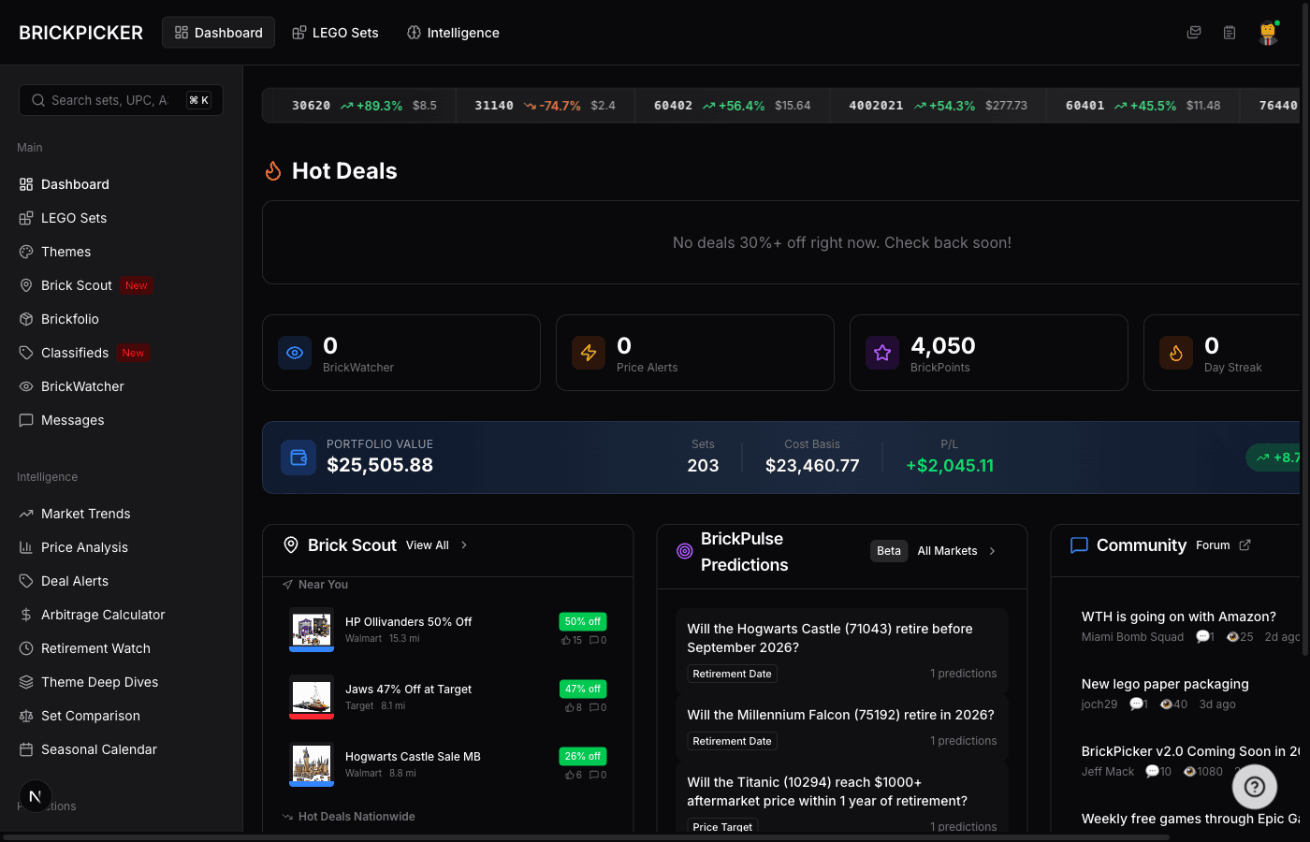Click the flame icon on the Day Streak card

[1176, 353]
